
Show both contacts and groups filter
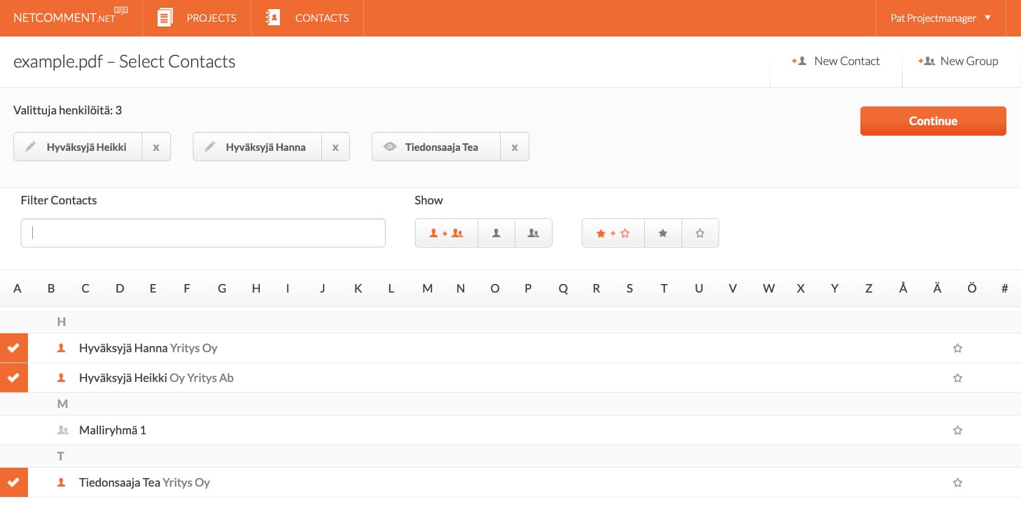tap(446, 233)
